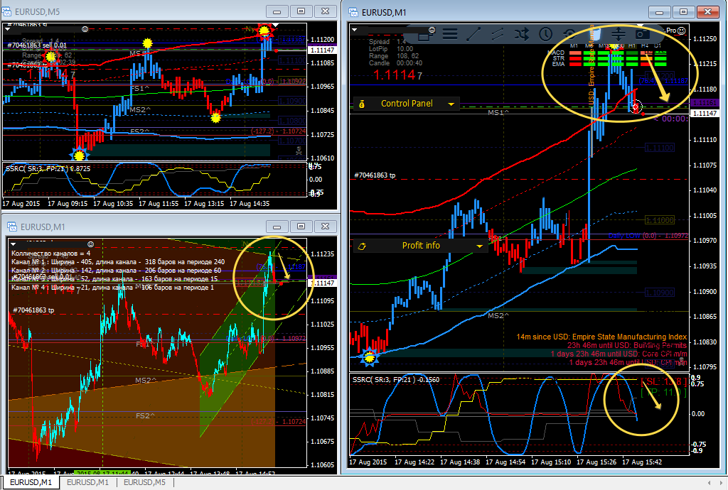
Task: Click '(76.4) 1.11187' Fibonacci label in large chart
Action: coord(663,81)
